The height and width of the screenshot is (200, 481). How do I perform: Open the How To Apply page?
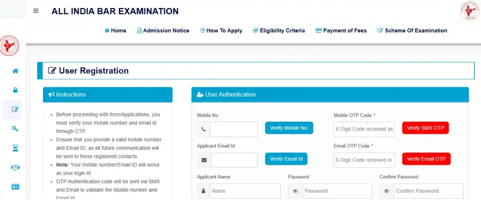click(221, 31)
